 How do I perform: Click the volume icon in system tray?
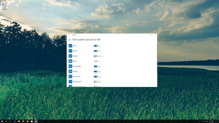click(205, 121)
